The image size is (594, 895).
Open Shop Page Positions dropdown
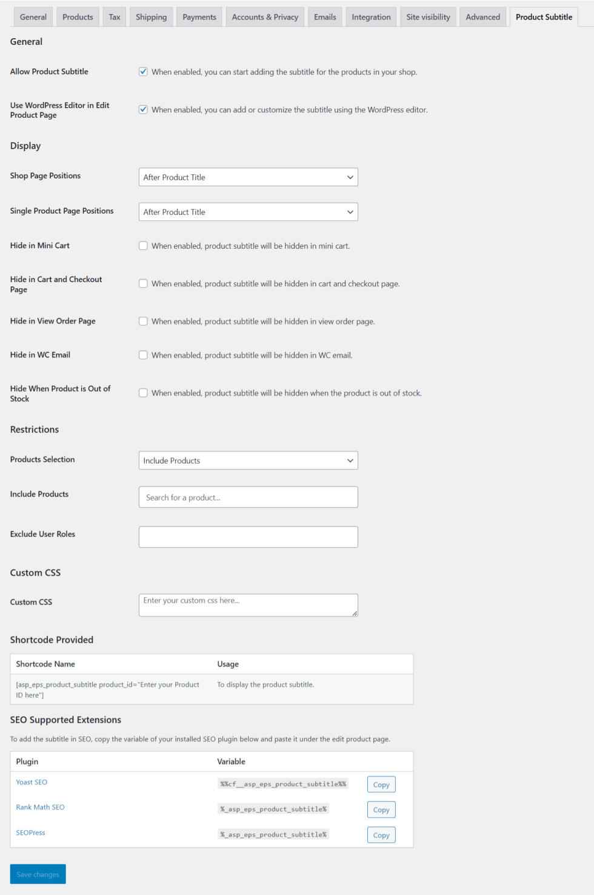click(x=248, y=177)
